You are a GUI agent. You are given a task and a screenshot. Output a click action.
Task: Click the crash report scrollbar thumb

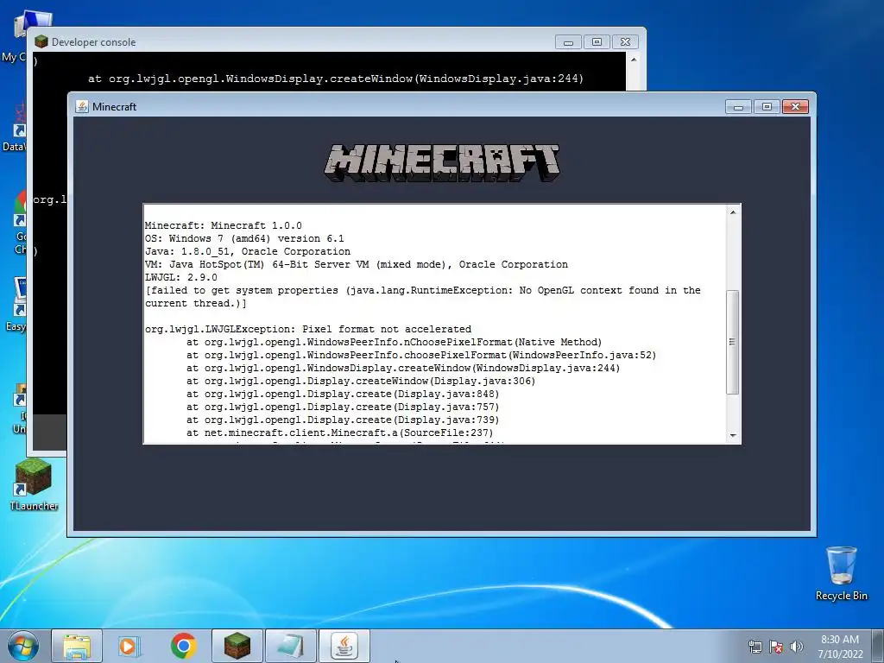tap(733, 342)
